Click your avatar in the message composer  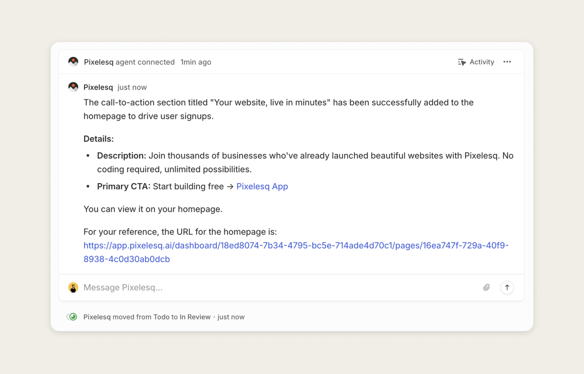pos(73,288)
